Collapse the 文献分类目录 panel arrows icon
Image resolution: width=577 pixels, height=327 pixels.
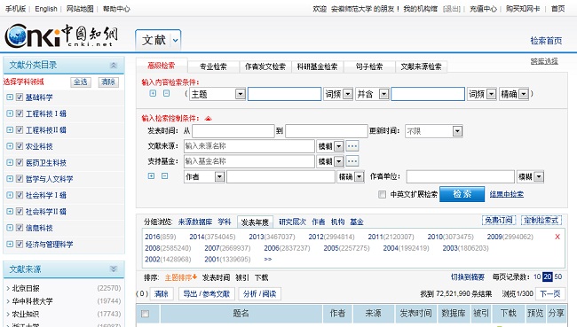tap(114, 66)
